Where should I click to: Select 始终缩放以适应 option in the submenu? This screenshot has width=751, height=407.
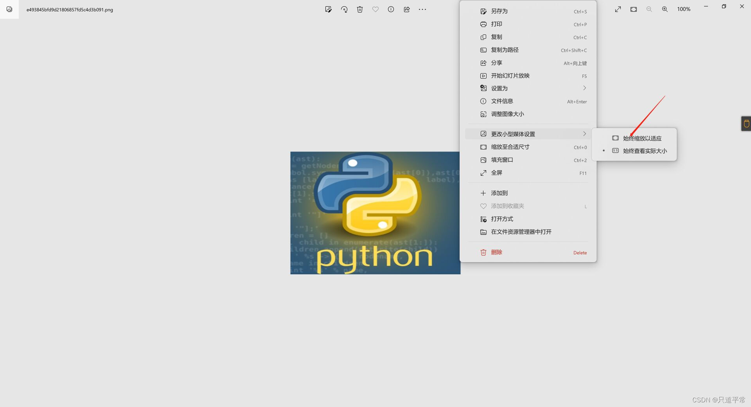tap(634, 138)
